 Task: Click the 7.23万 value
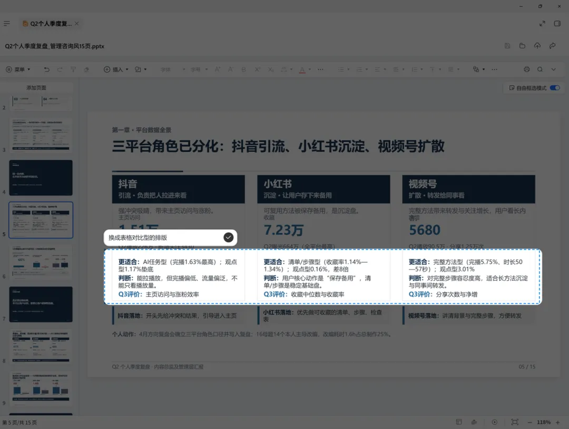click(283, 230)
